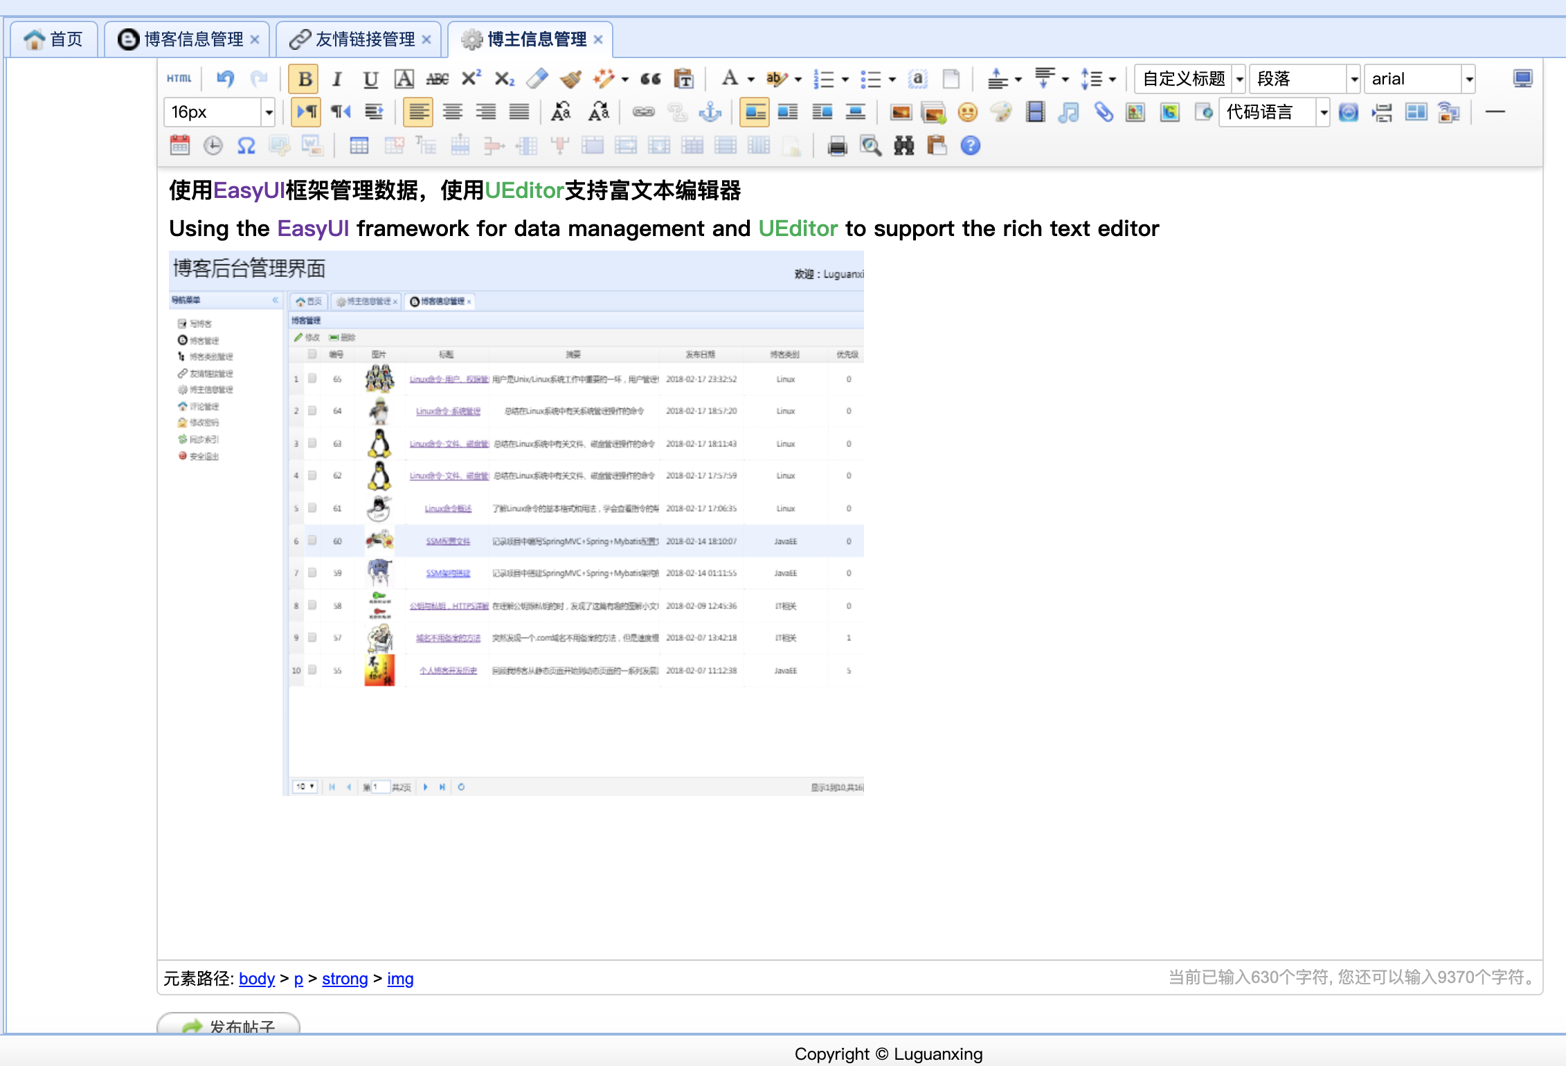Toggle center alignment
The width and height of the screenshot is (1566, 1066).
[x=453, y=112]
